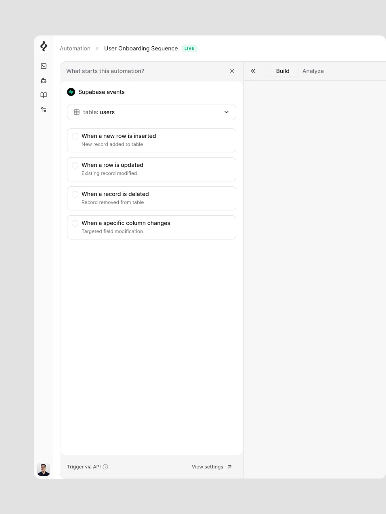Open the sliders settings sidebar icon
Screen dimensions: 386x514
pyautogui.click(x=44, y=110)
